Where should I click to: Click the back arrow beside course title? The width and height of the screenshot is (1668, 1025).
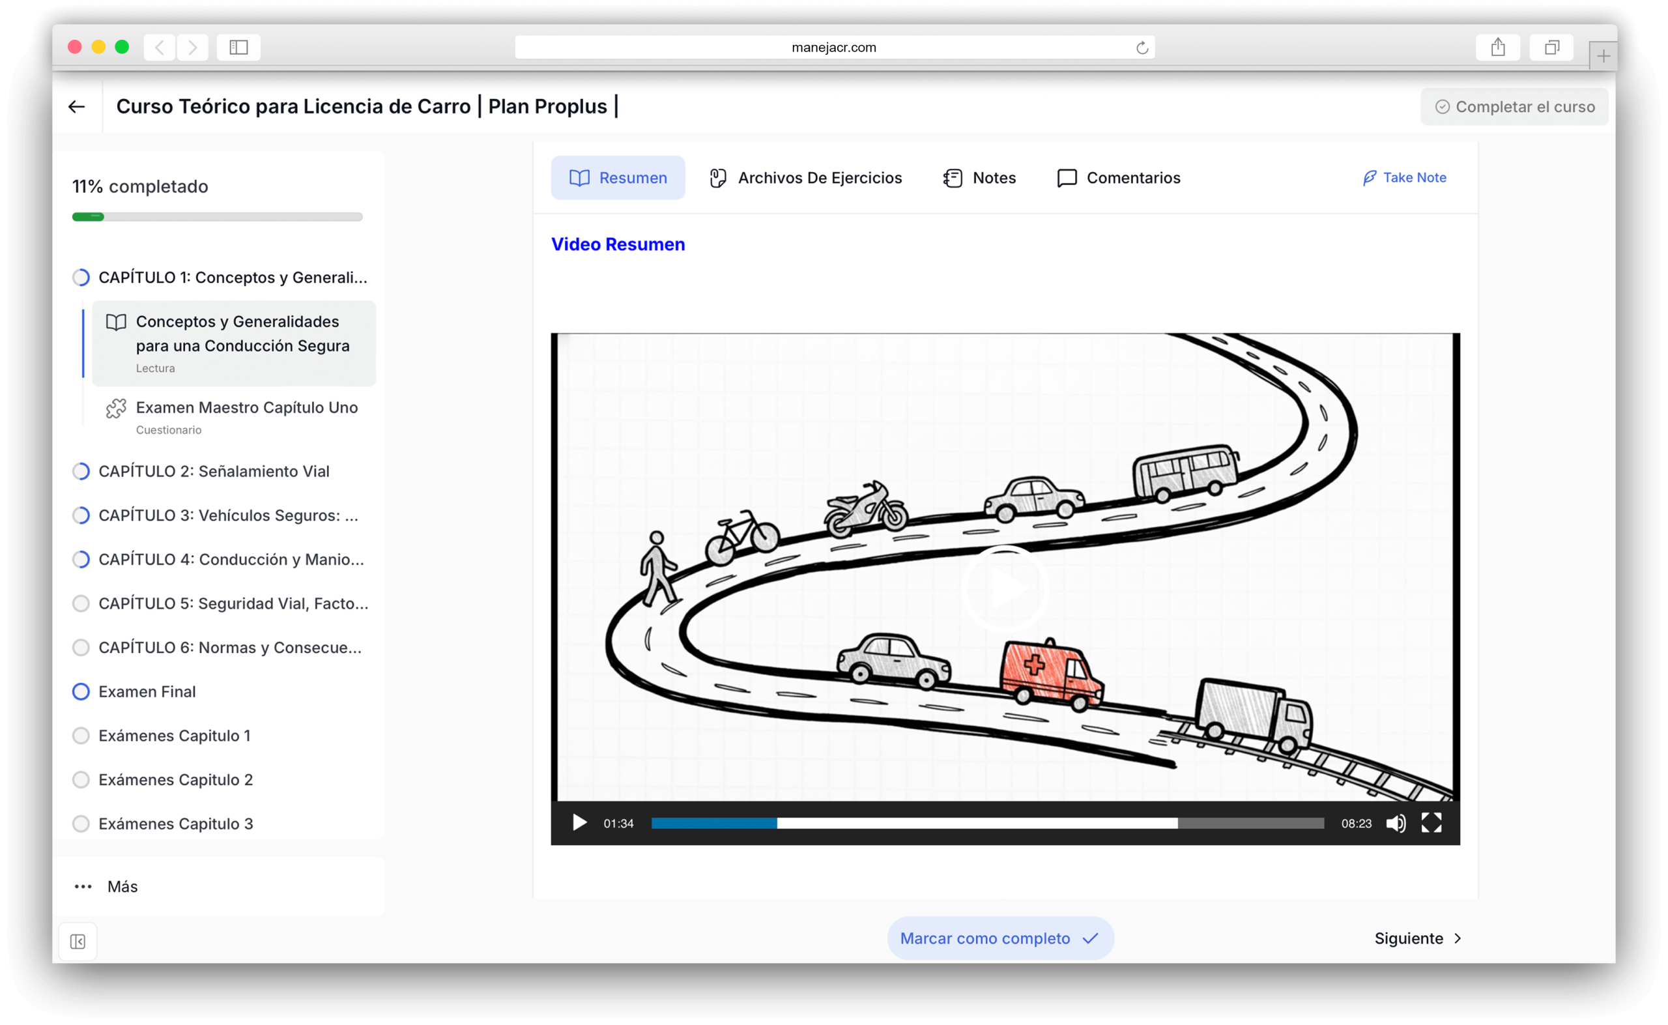coord(77,106)
